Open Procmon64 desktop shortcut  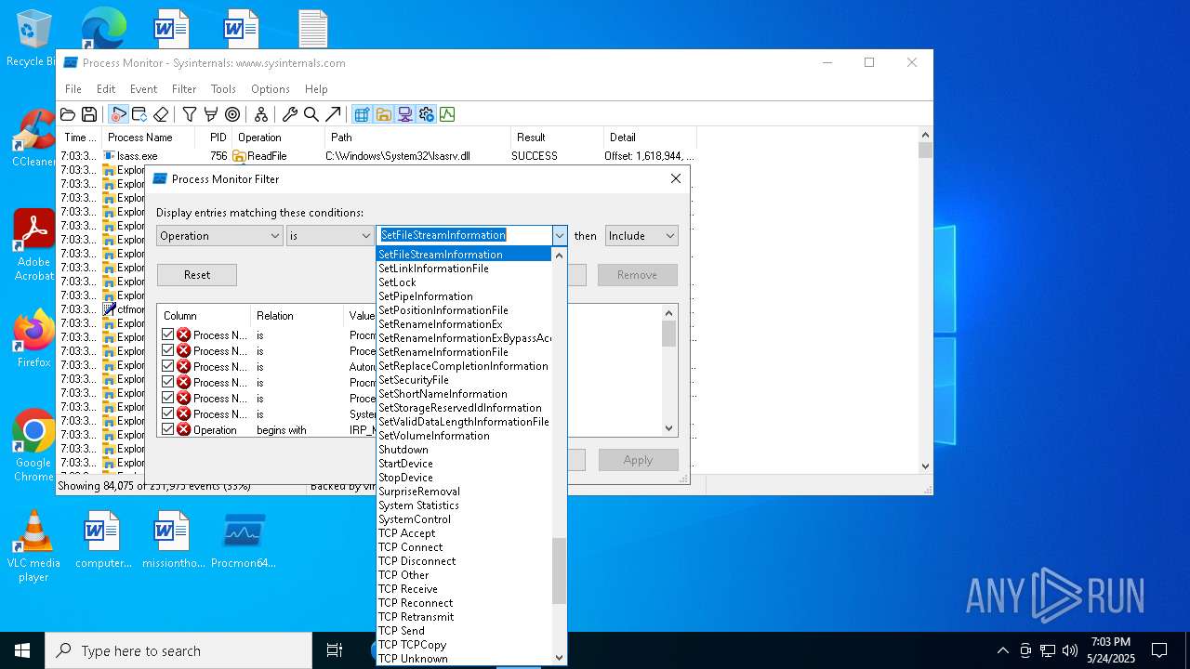point(244,539)
